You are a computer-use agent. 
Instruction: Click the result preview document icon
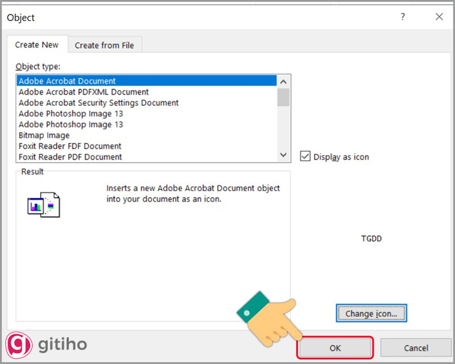[44, 205]
